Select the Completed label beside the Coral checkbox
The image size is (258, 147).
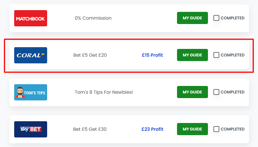(233, 55)
